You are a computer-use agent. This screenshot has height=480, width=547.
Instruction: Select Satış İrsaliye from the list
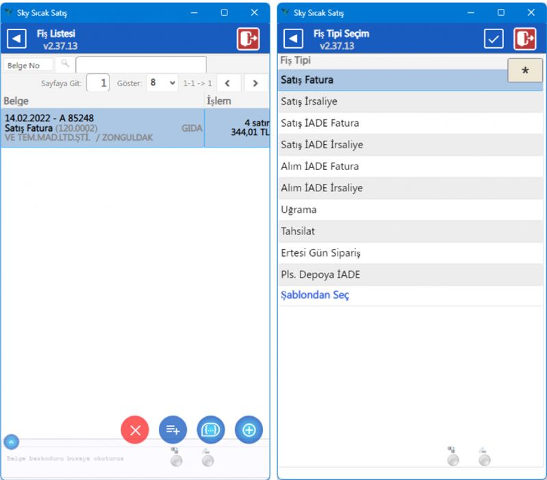click(309, 101)
